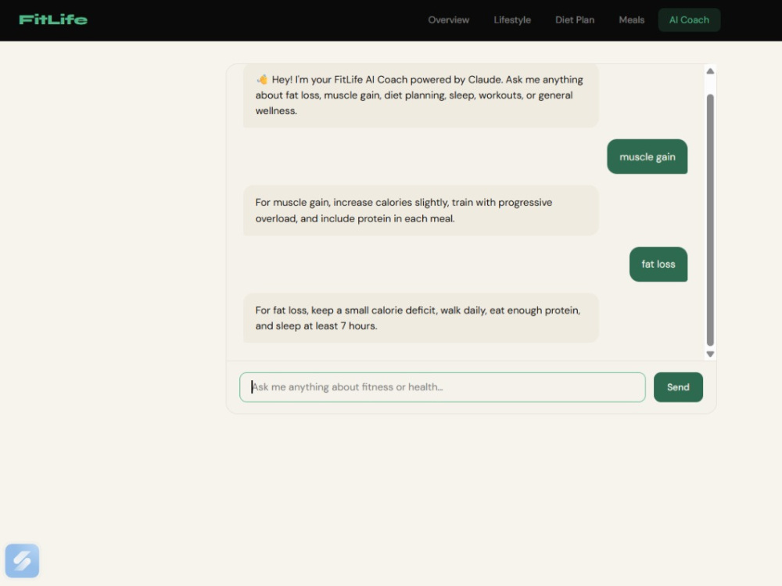The height and width of the screenshot is (586, 782).
Task: Open the Overview tab
Action: [448, 20]
